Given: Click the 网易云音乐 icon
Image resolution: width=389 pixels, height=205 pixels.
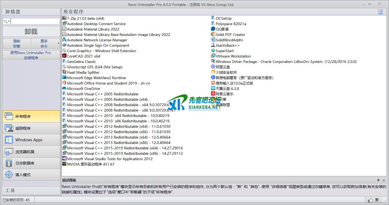Looking at the screenshot, I should coord(213,94).
